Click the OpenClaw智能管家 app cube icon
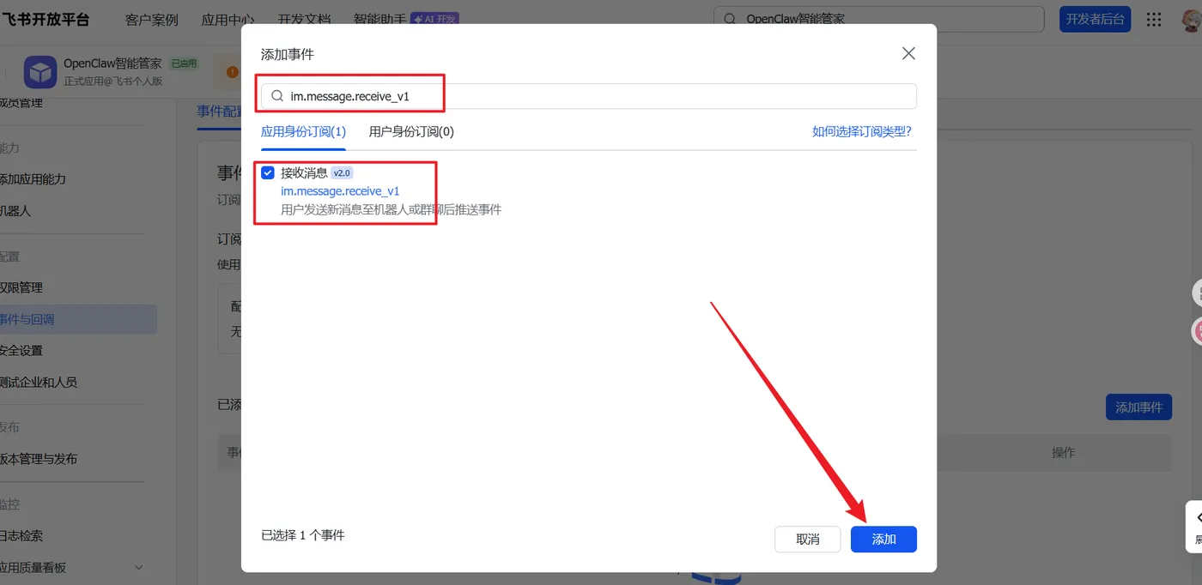This screenshot has width=1202, height=585. click(40, 72)
